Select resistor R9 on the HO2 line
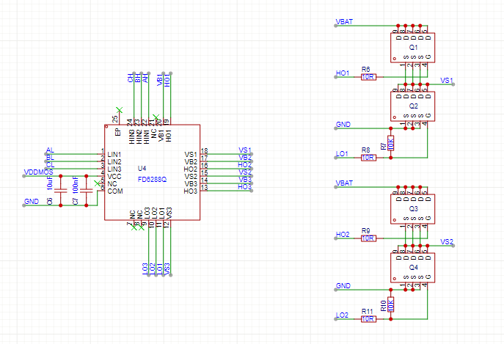Screen dimensions: 504x344 [368, 238]
